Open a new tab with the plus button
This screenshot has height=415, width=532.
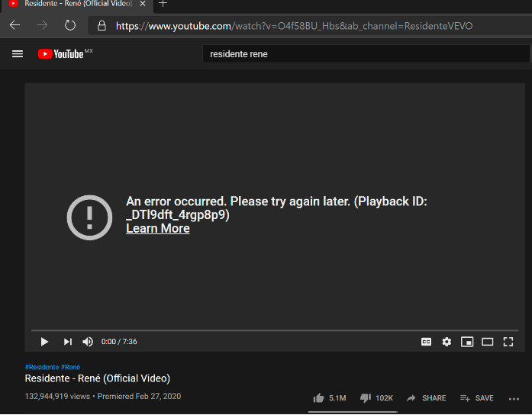(163, 4)
